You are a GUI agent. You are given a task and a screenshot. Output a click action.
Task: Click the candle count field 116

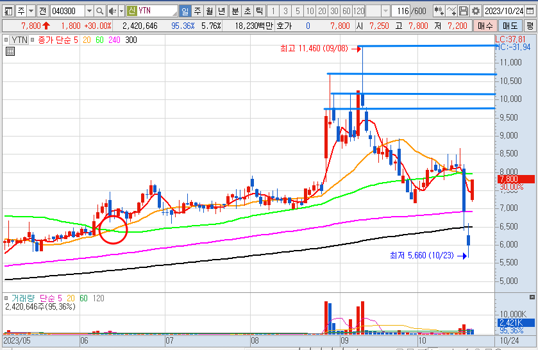click(x=401, y=12)
